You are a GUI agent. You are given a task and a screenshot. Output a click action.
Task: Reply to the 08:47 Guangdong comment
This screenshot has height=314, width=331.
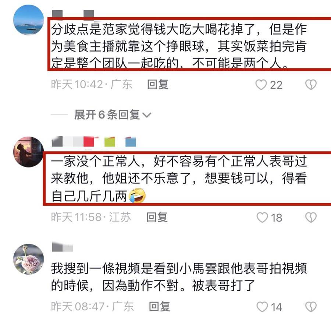tap(159, 307)
